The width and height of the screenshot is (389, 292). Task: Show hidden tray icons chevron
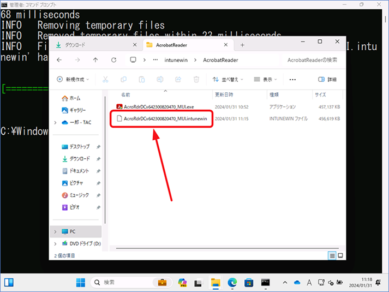point(285,283)
